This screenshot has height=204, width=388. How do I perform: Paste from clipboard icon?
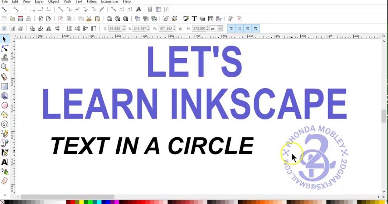pyautogui.click(x=97, y=19)
